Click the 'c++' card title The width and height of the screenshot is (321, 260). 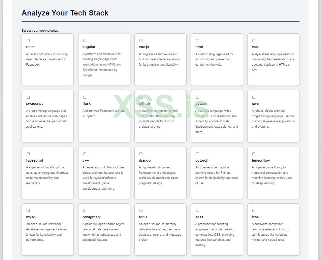(86, 160)
